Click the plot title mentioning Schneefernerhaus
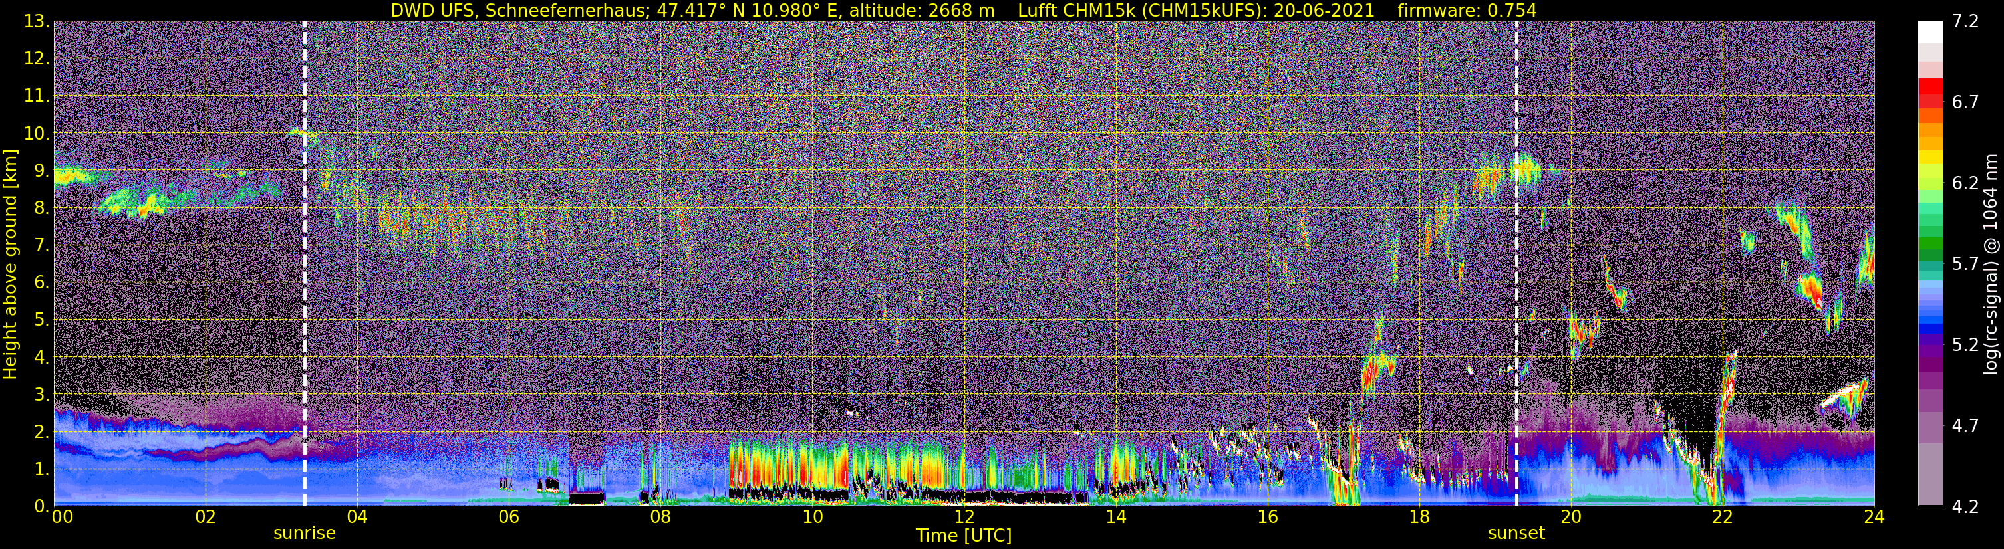This screenshot has height=549, width=2004. click(963, 10)
